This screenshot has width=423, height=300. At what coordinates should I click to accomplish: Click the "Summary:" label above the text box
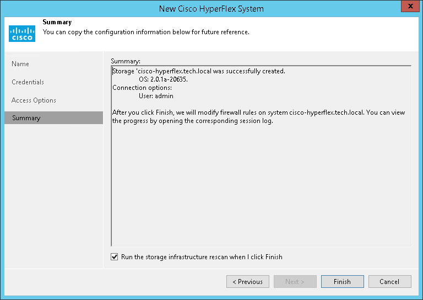[126, 60]
